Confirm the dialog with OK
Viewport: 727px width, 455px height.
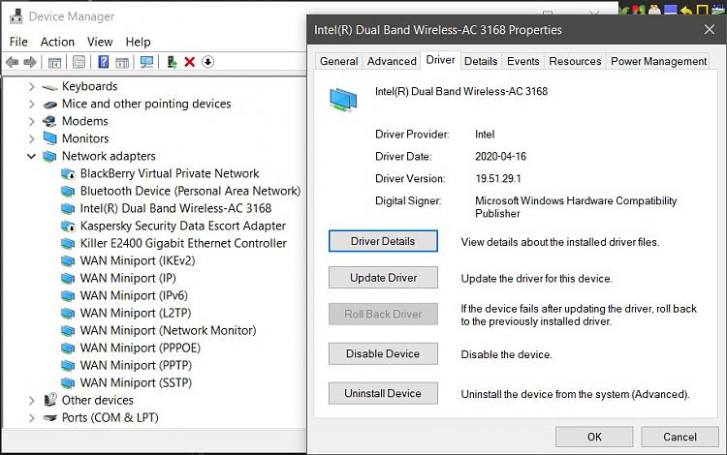coord(594,437)
